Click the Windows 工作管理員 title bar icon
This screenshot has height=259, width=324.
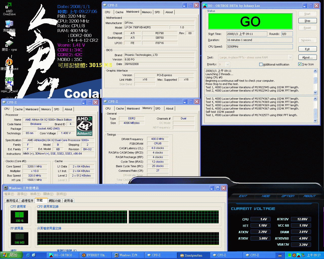(x=5, y=188)
